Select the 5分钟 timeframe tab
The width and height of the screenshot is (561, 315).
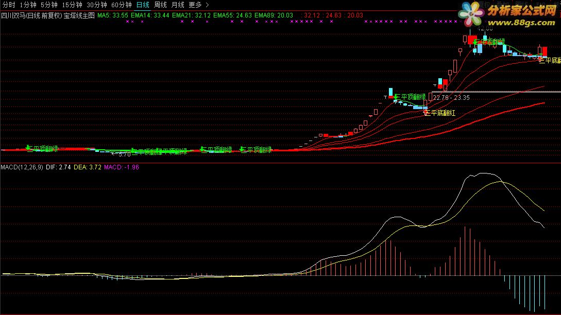[49, 5]
